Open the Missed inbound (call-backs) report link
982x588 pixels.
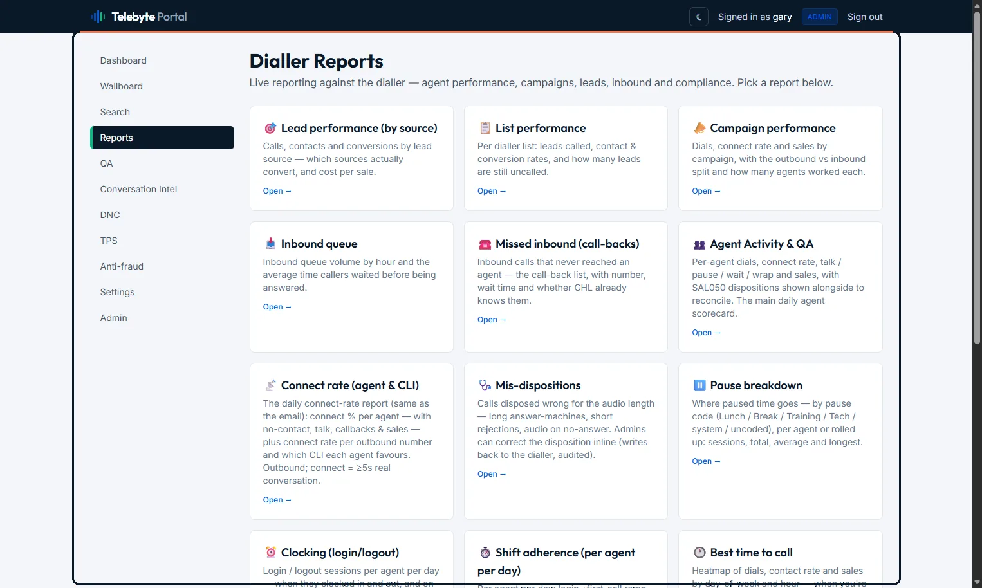(x=492, y=320)
